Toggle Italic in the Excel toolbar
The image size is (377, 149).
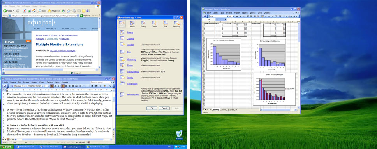240,16
